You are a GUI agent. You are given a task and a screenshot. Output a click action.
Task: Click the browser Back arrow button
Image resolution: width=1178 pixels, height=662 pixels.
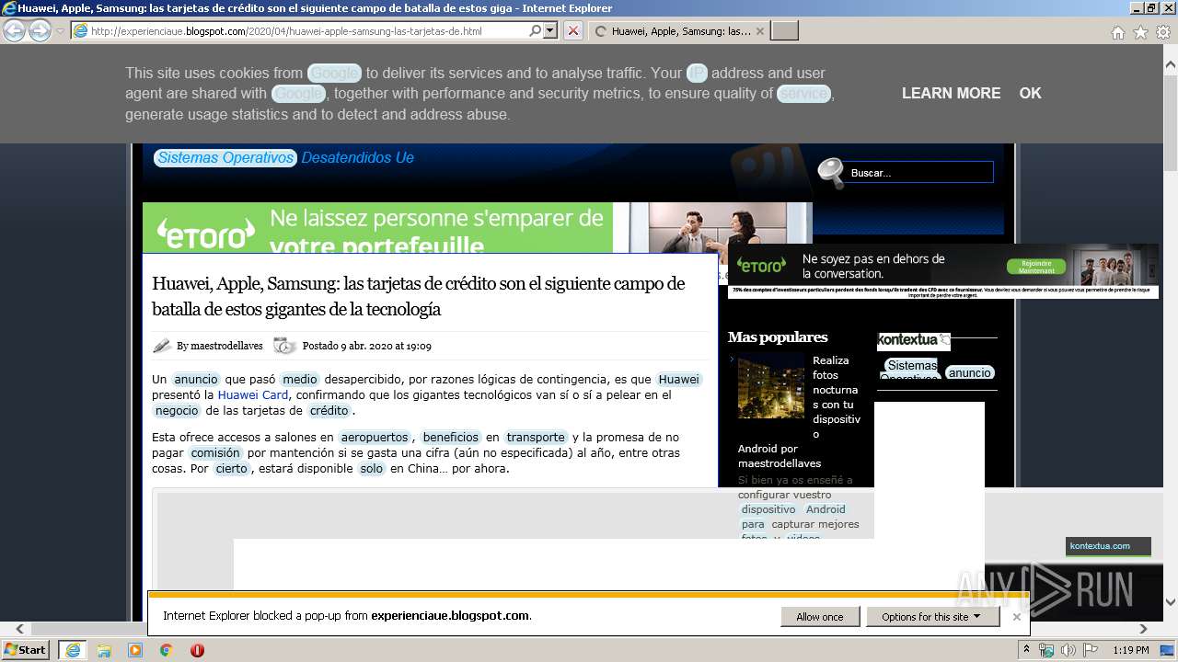[14, 30]
